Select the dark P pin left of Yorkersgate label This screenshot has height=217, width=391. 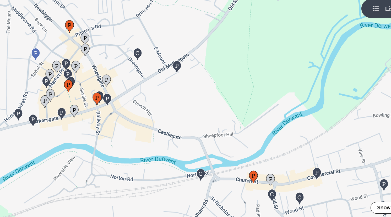pos(33,120)
